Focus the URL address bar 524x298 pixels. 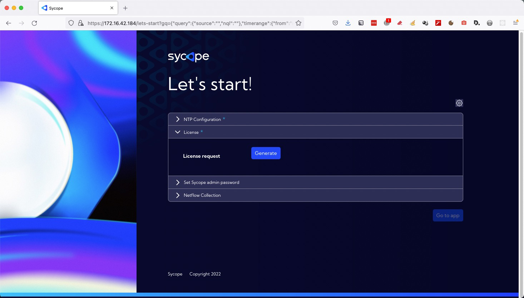[x=189, y=23]
